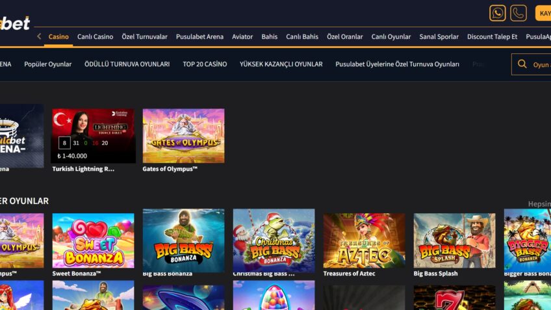Viewport: 551px width, 310px height.
Task: Open the colorful egg game thumbnail
Action: [x=274, y=295]
